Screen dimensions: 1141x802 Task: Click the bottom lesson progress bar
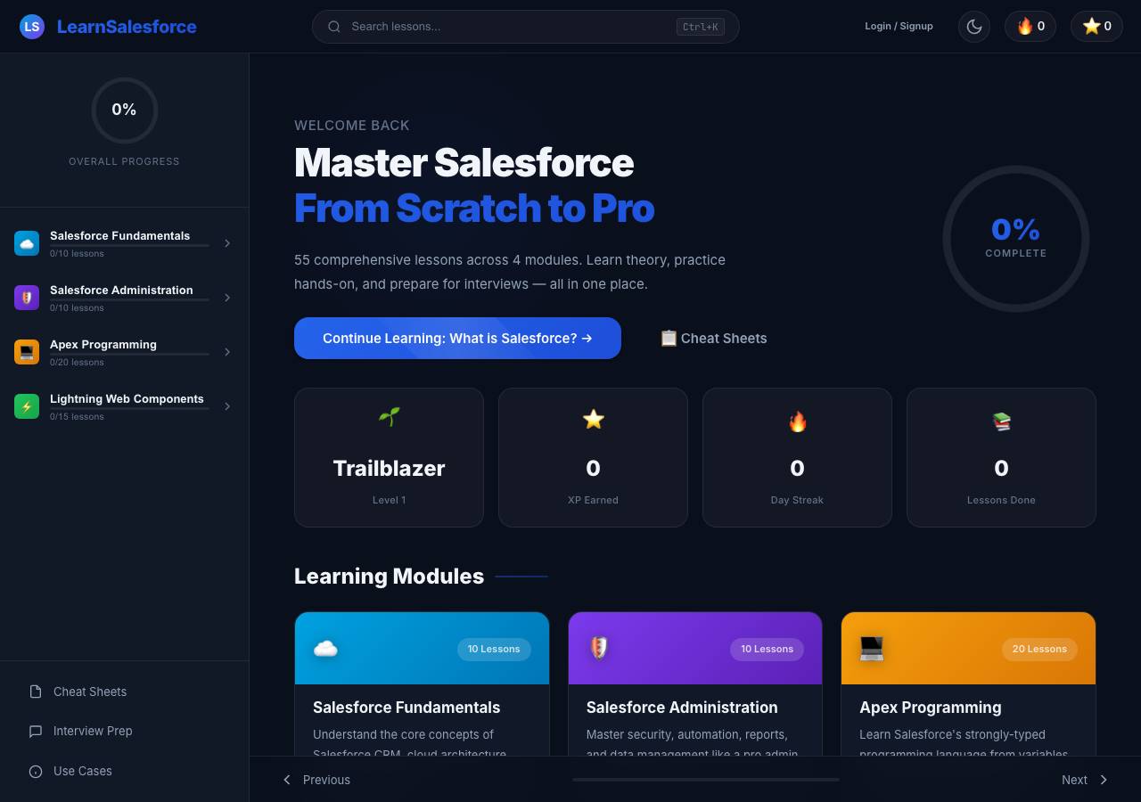click(706, 780)
